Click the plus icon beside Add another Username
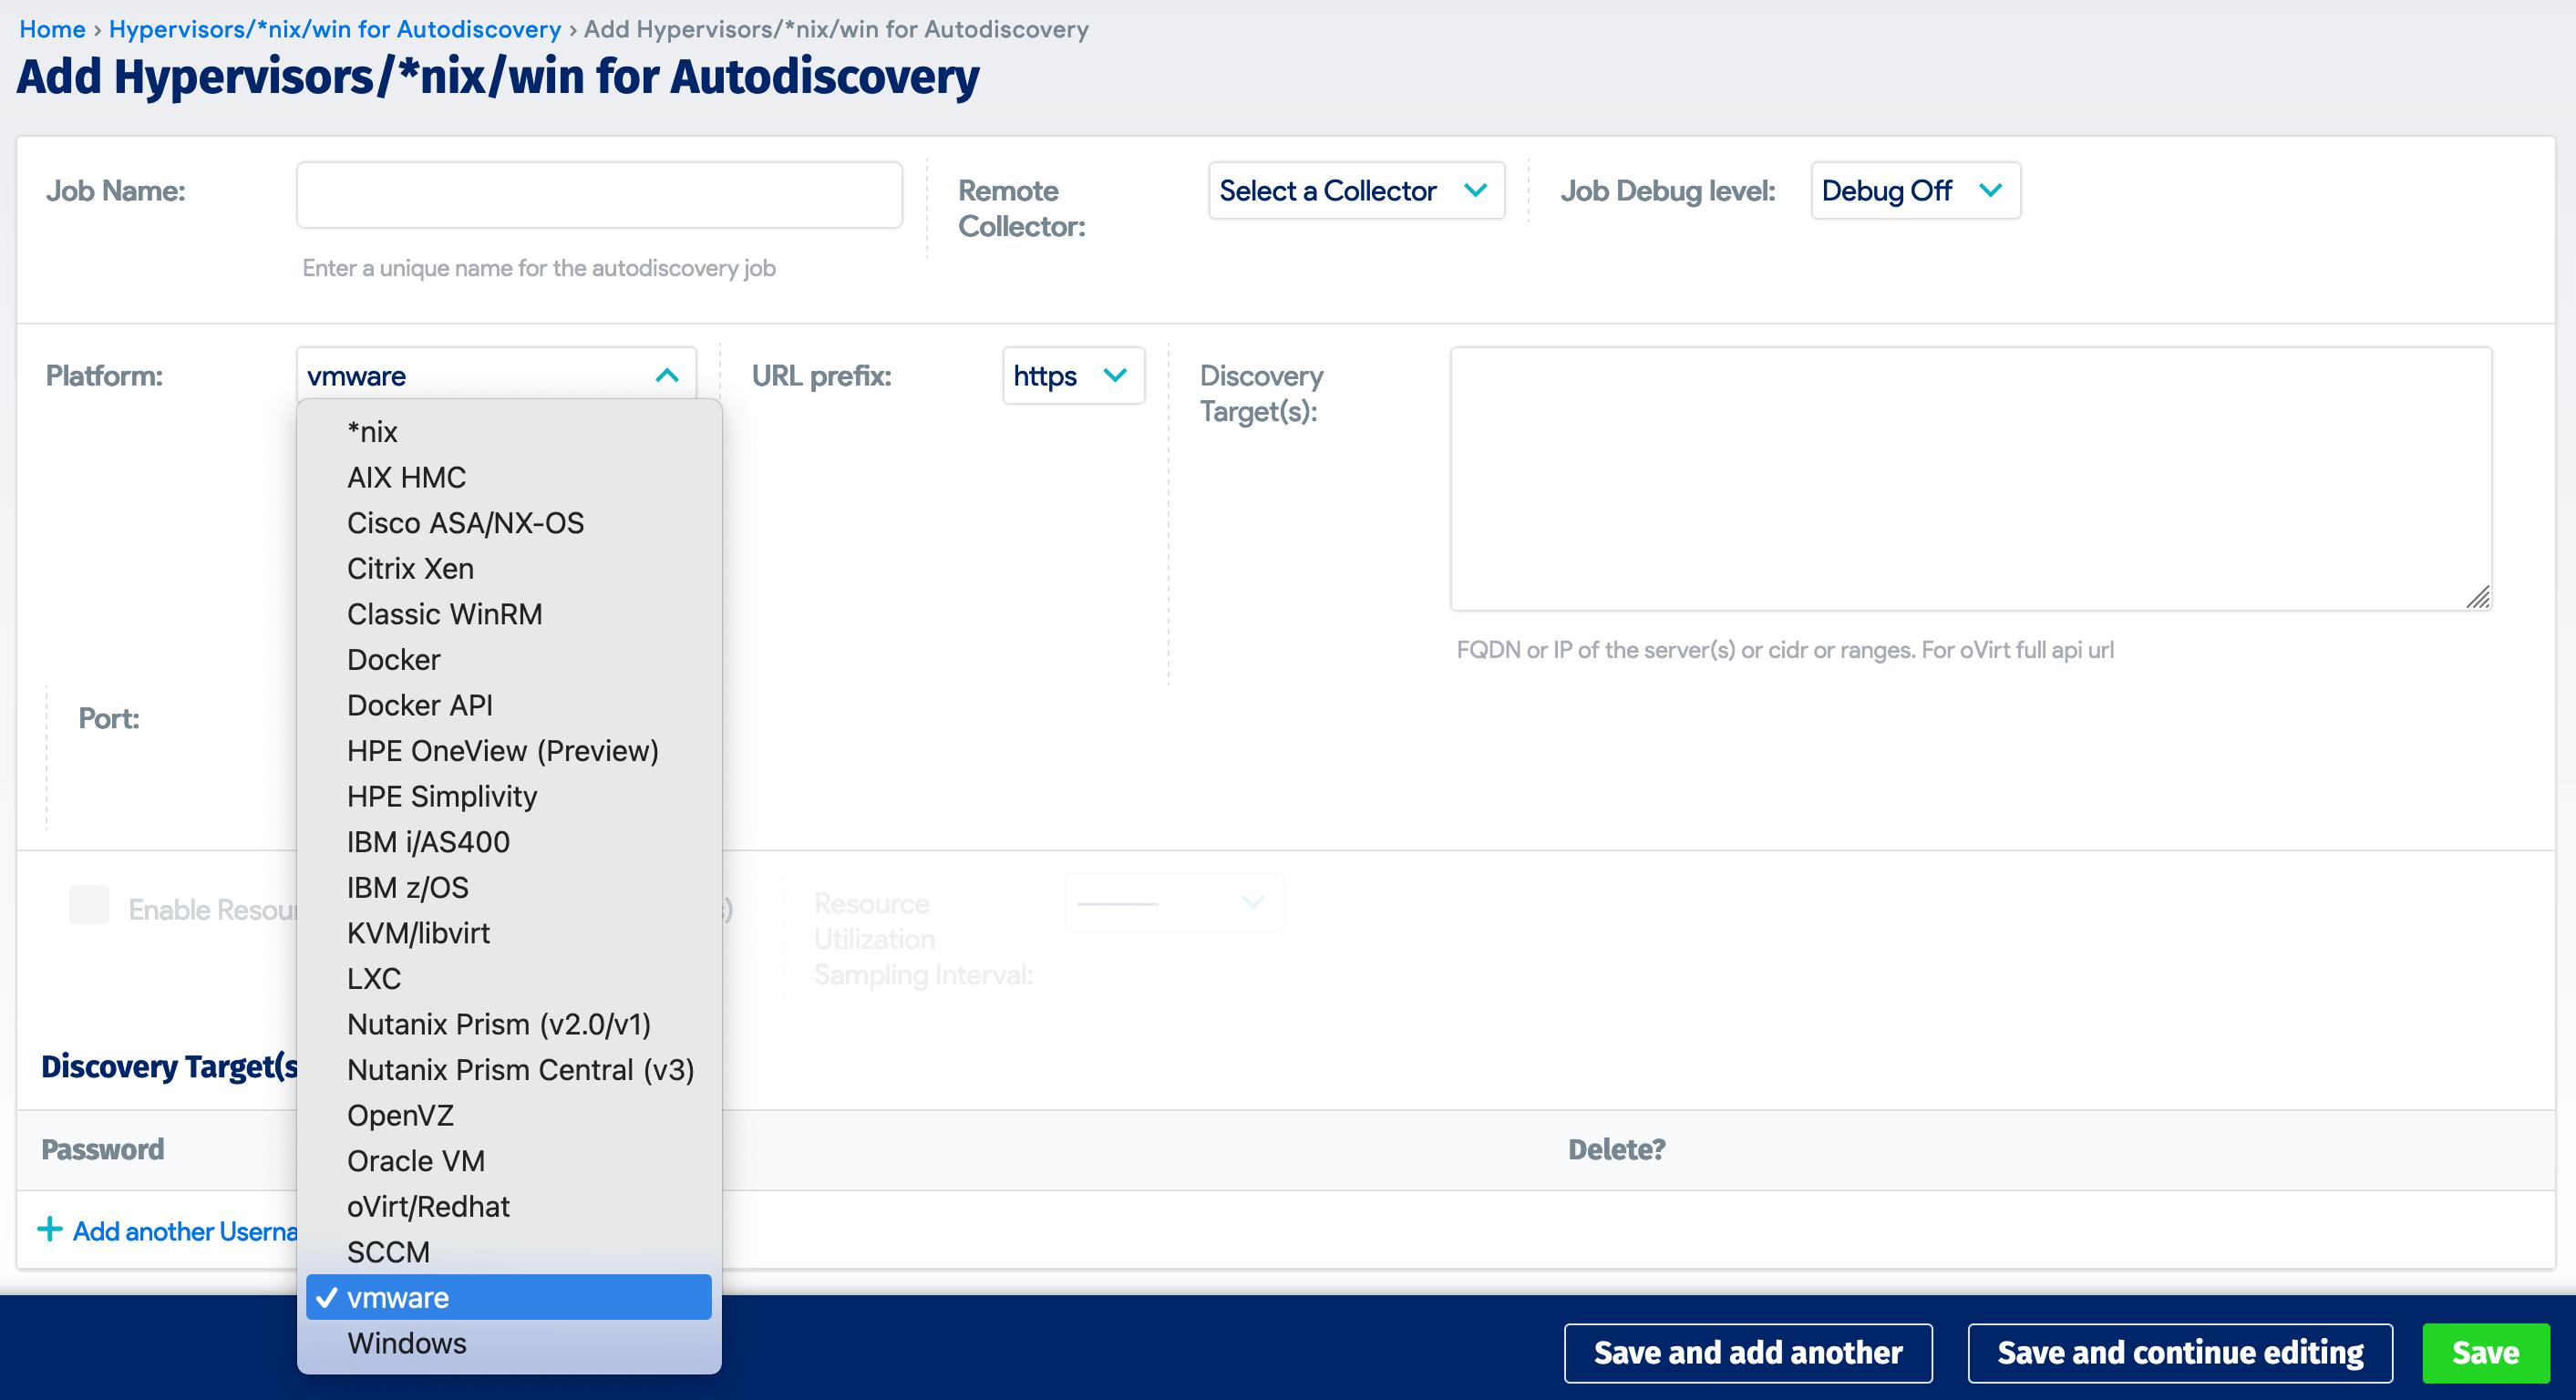2576x1400 pixels. pyautogui.click(x=49, y=1230)
